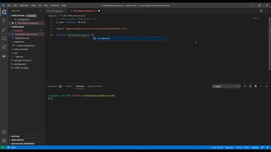The width and height of the screenshot is (271, 152).
Task: Open the View menu
Action: click(33, 5)
